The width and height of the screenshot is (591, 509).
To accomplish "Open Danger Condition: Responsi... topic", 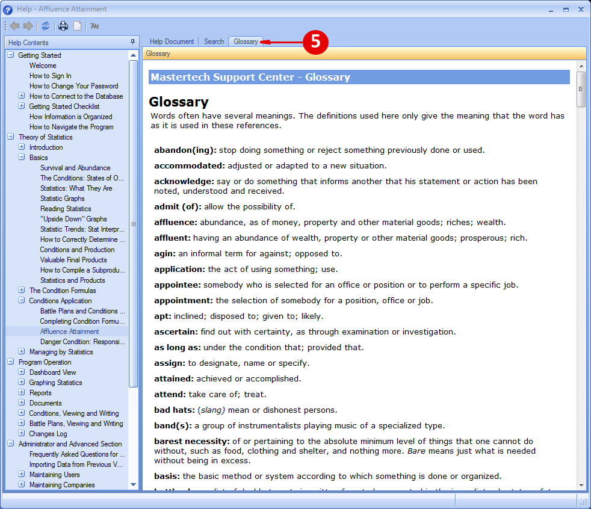I will pyautogui.click(x=82, y=341).
